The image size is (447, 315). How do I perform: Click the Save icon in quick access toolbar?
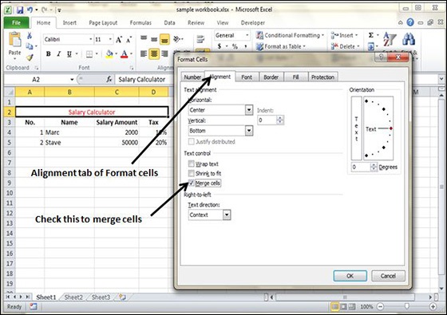tap(20, 10)
